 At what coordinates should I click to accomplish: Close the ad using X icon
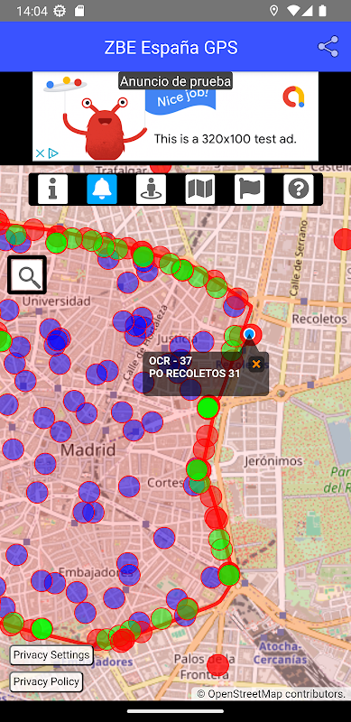pyautogui.click(x=40, y=153)
